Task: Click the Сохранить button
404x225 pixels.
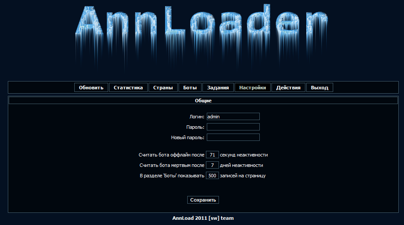Action: tap(203, 200)
